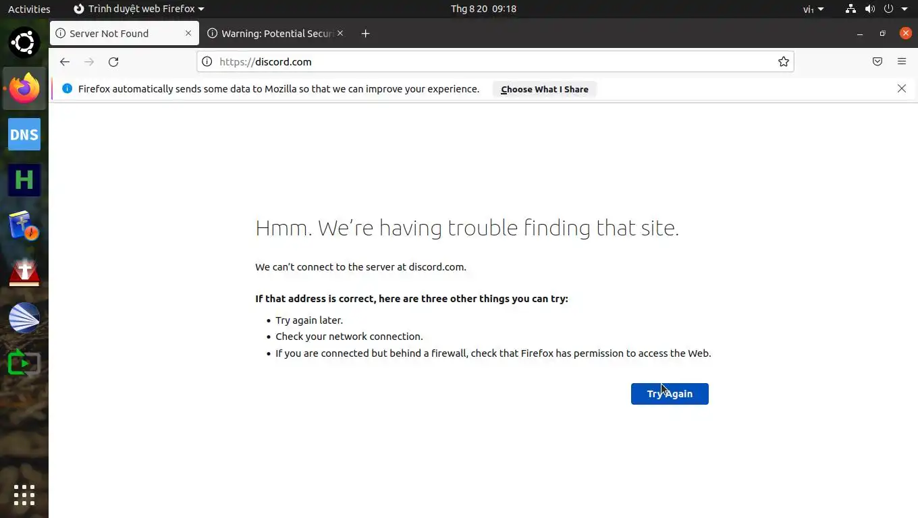The height and width of the screenshot is (518, 918).
Task: Save page to Pocket icon
Action: pyautogui.click(x=877, y=61)
